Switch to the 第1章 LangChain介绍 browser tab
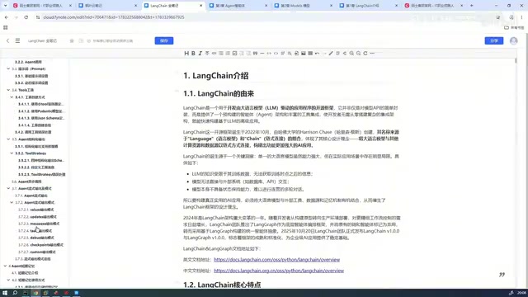This screenshot has height=297, width=528. tap(368, 6)
